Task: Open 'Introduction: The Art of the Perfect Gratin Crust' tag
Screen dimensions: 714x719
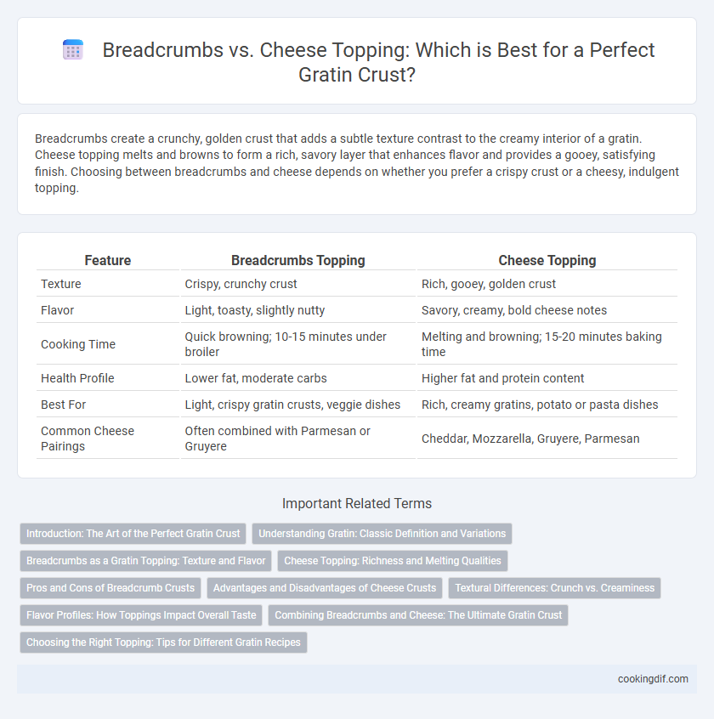Action: coord(133,534)
